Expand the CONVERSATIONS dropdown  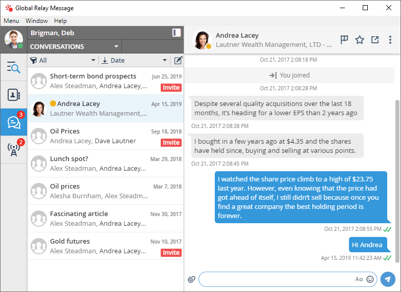(x=116, y=46)
